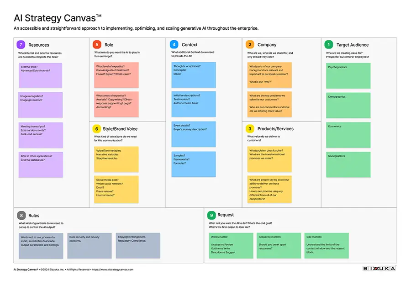Click the yellow number 3 Products/Services badge

pyautogui.click(x=250, y=129)
